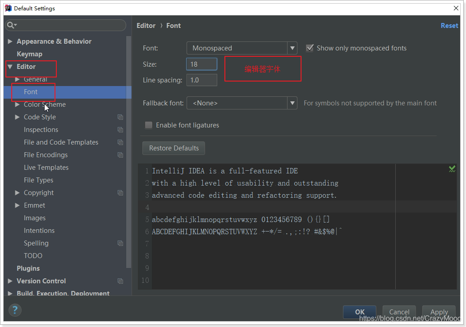Screen dimensions: 466x327
Task: Expand the Copyright arrow
Action: click(17, 193)
